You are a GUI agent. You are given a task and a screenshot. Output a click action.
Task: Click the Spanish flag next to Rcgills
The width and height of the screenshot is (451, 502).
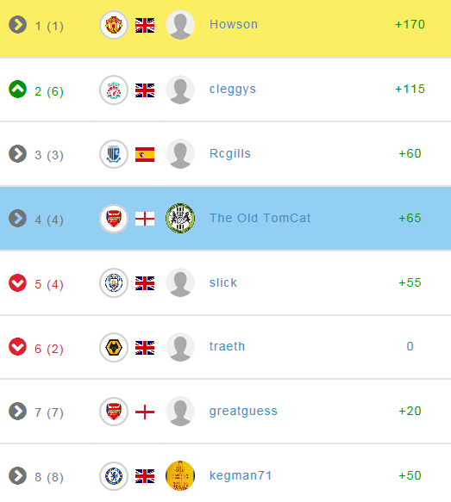tap(145, 155)
